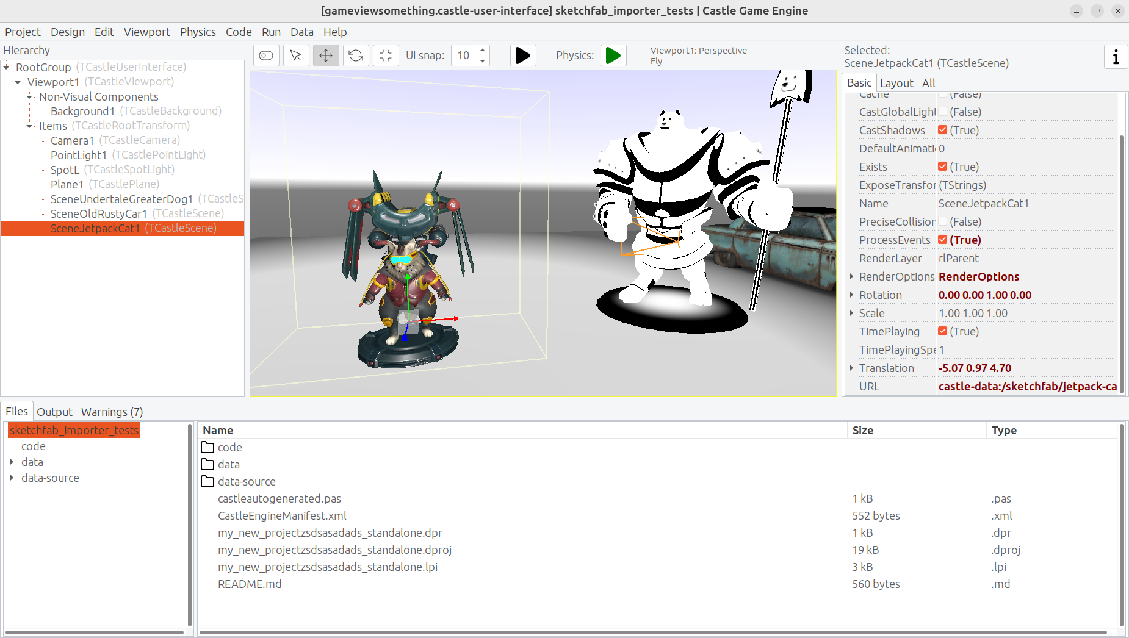Image resolution: width=1129 pixels, height=638 pixels.
Task: Select SceneOldRustyCar1 in the Hierarchy
Action: pos(98,213)
